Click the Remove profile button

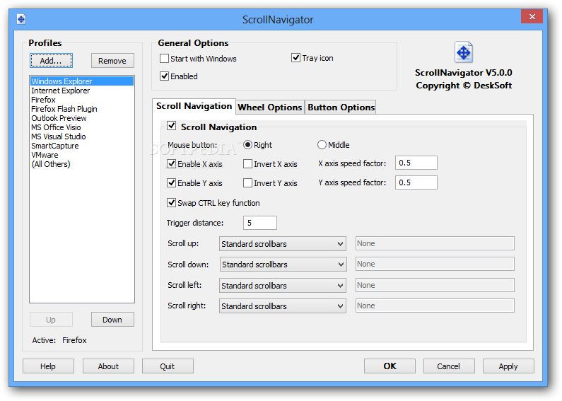112,61
